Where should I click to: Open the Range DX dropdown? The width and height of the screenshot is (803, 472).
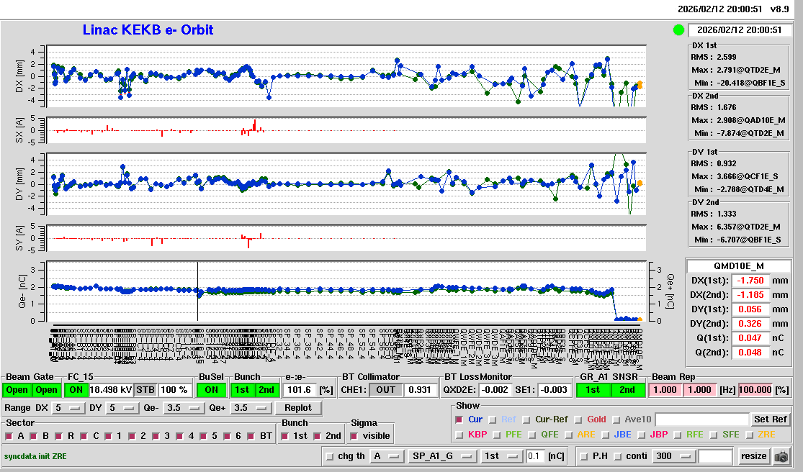pos(66,408)
